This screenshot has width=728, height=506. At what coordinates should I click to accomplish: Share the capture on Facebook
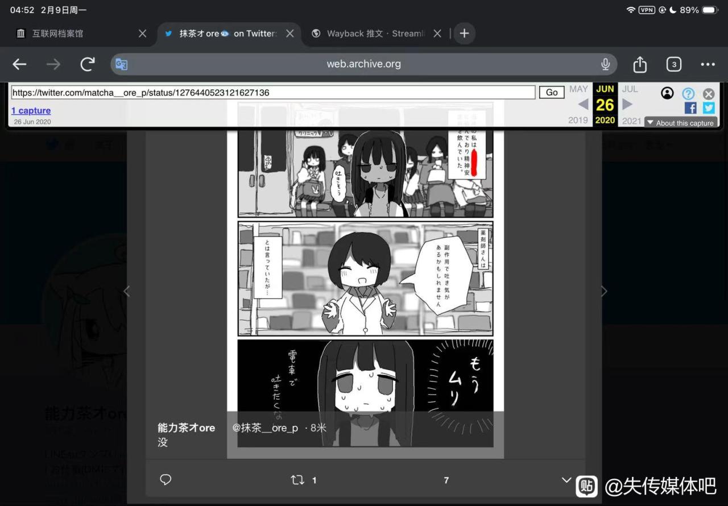point(690,108)
